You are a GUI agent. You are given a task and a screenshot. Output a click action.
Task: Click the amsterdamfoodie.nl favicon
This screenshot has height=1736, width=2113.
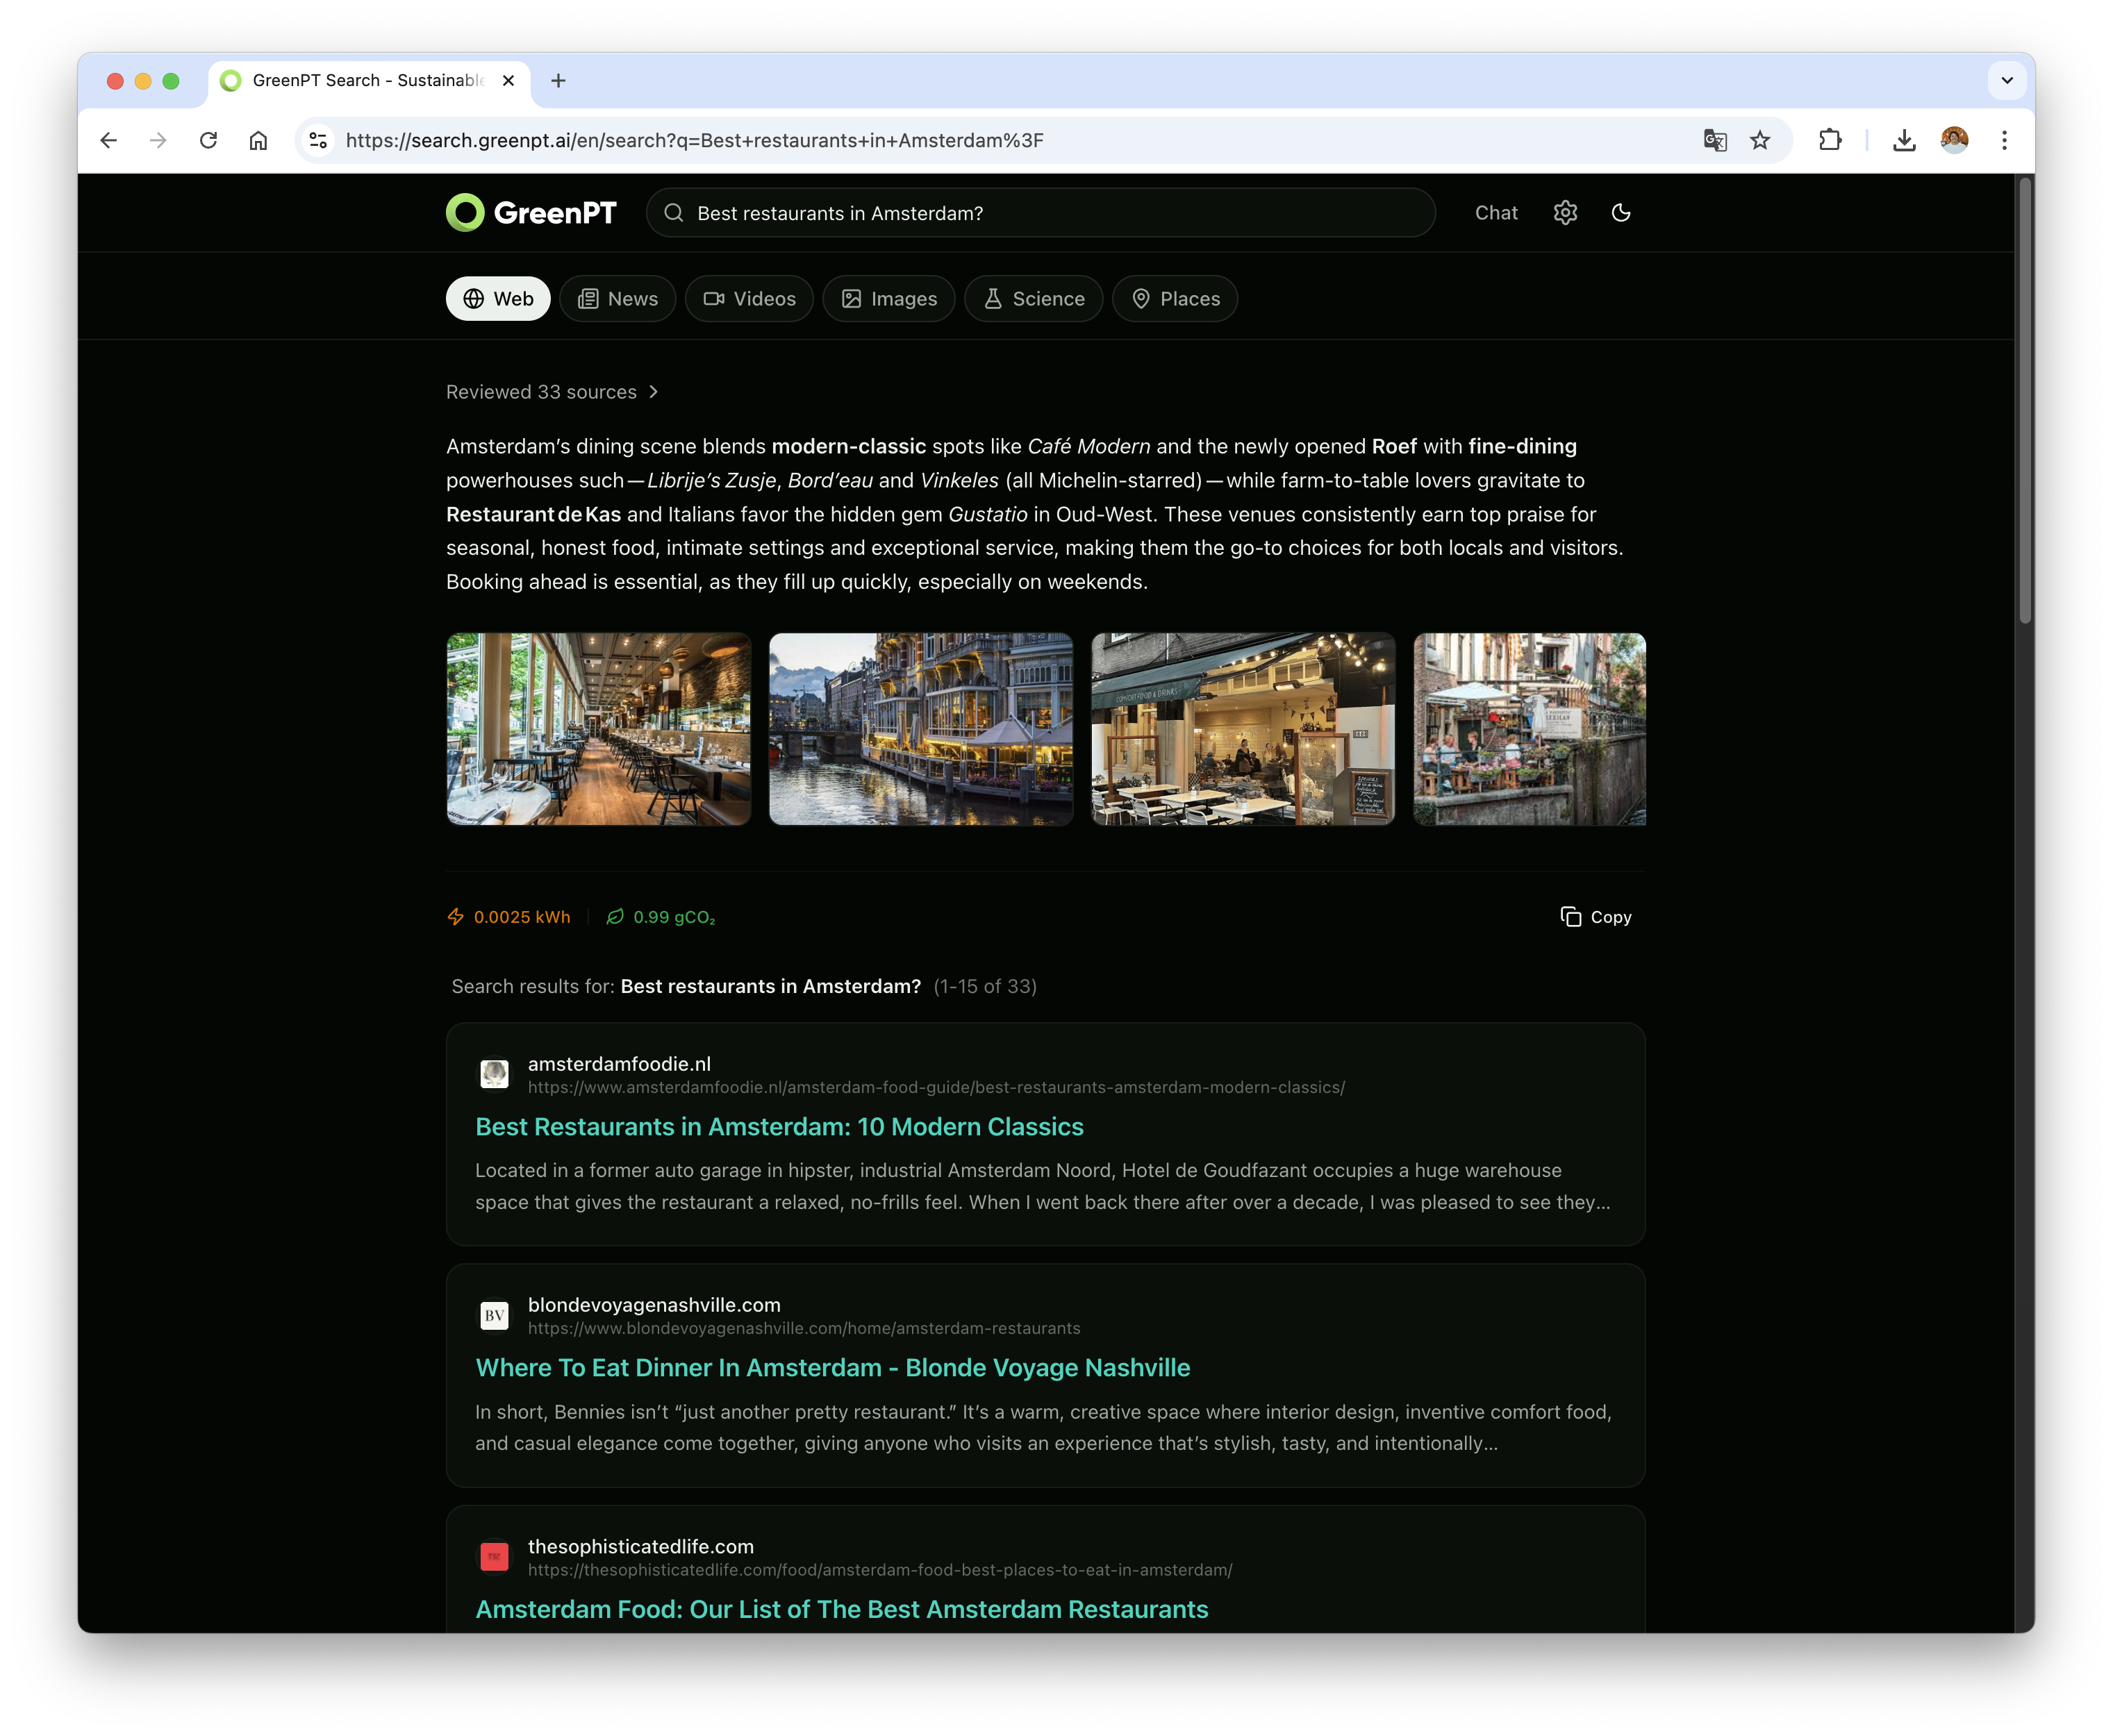[495, 1074]
